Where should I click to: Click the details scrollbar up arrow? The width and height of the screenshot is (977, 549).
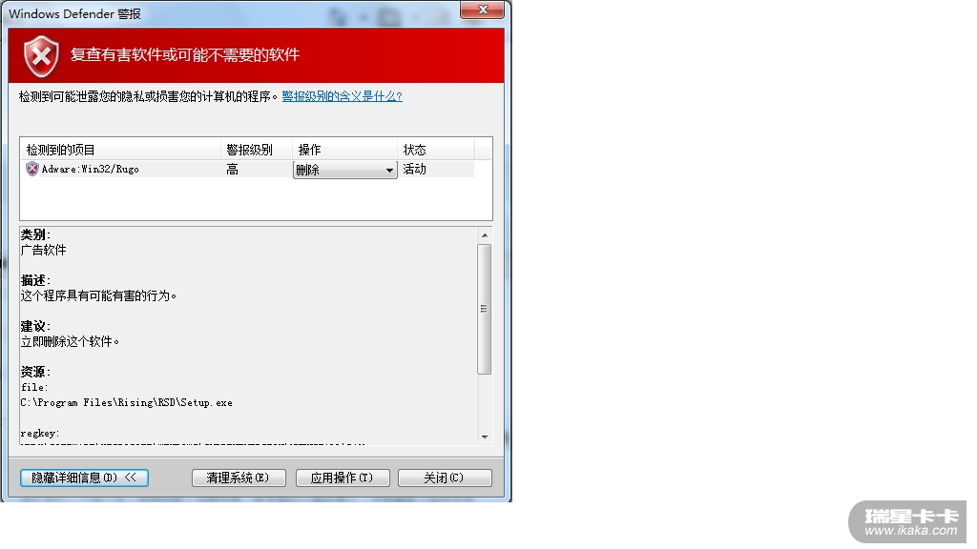[484, 236]
